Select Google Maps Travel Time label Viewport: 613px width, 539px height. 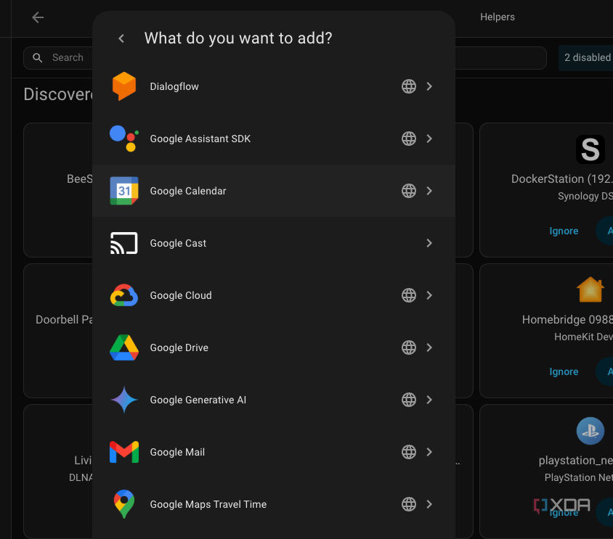point(208,504)
